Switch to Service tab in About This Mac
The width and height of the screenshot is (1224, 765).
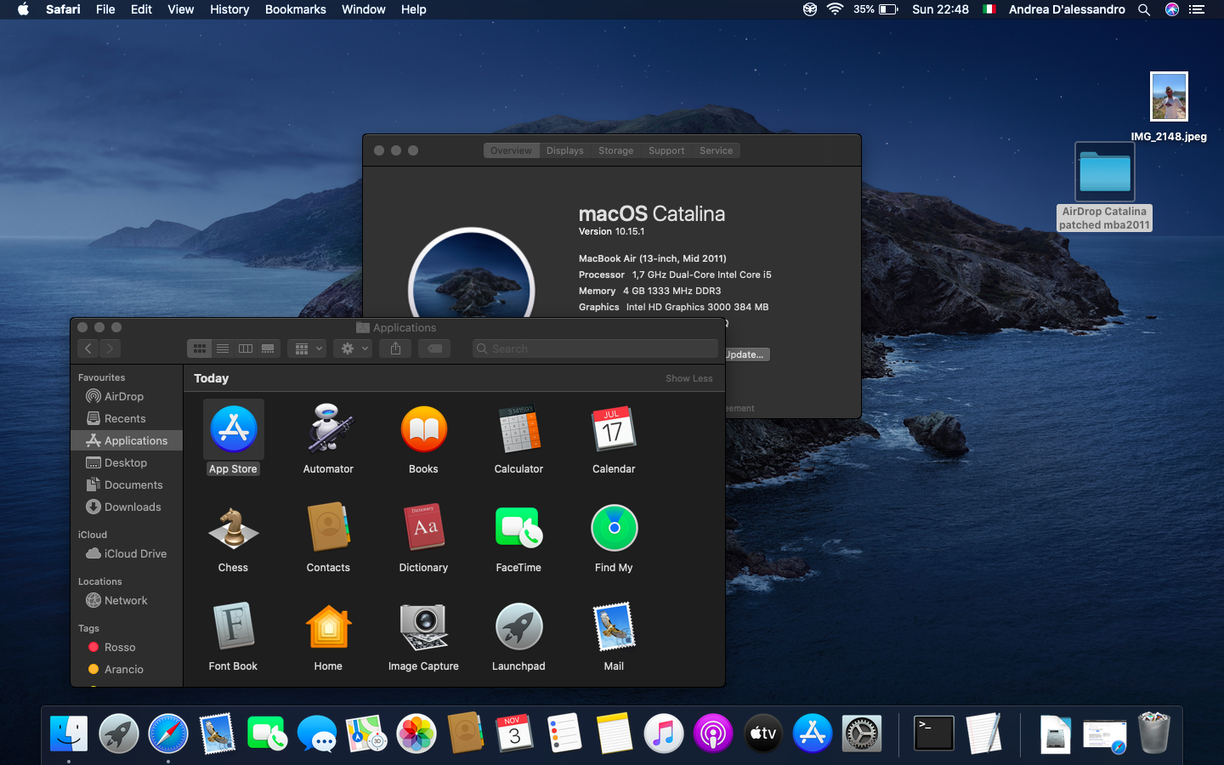tap(716, 150)
